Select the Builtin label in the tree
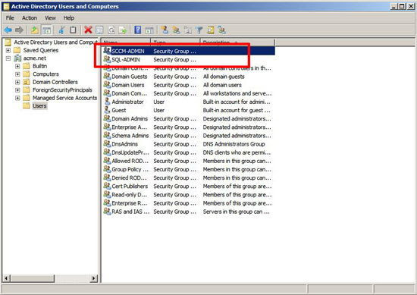 click(39, 66)
